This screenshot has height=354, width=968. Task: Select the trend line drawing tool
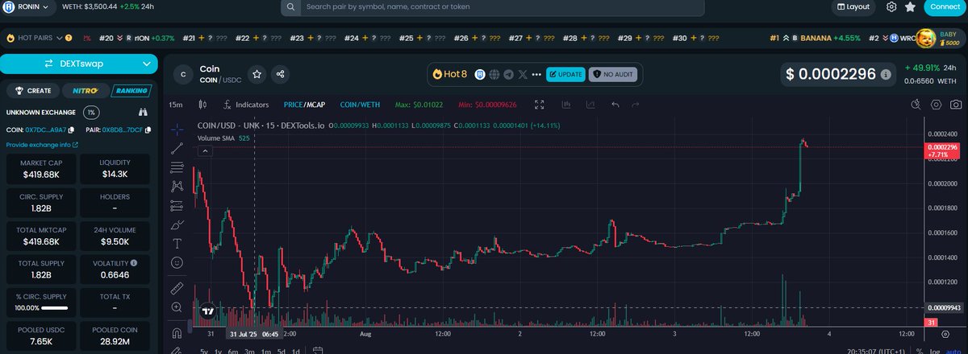click(x=177, y=149)
